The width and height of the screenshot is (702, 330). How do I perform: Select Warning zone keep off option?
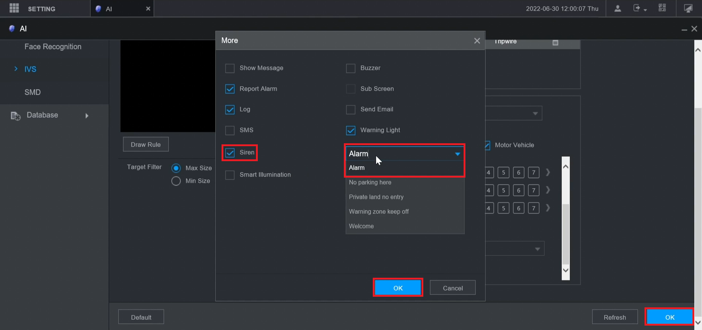point(405,212)
